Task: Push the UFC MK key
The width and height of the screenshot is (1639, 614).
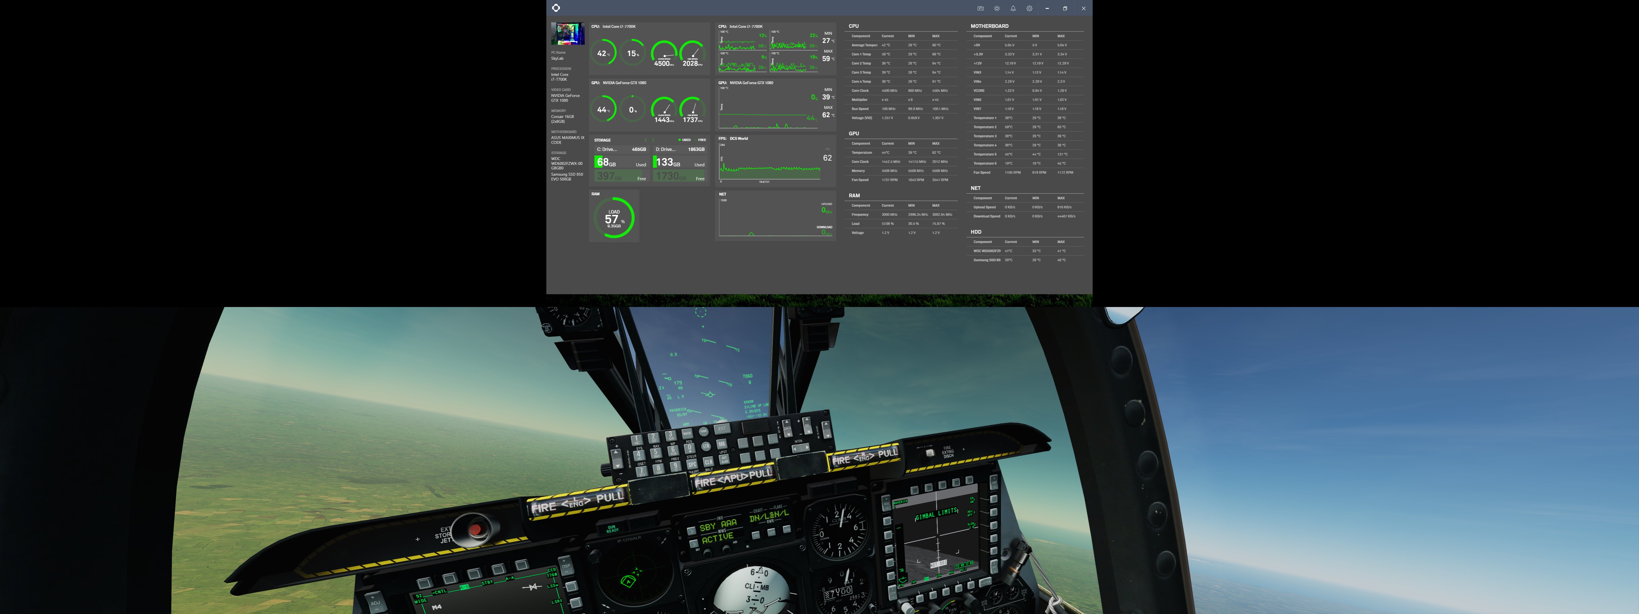Action: [x=721, y=444]
